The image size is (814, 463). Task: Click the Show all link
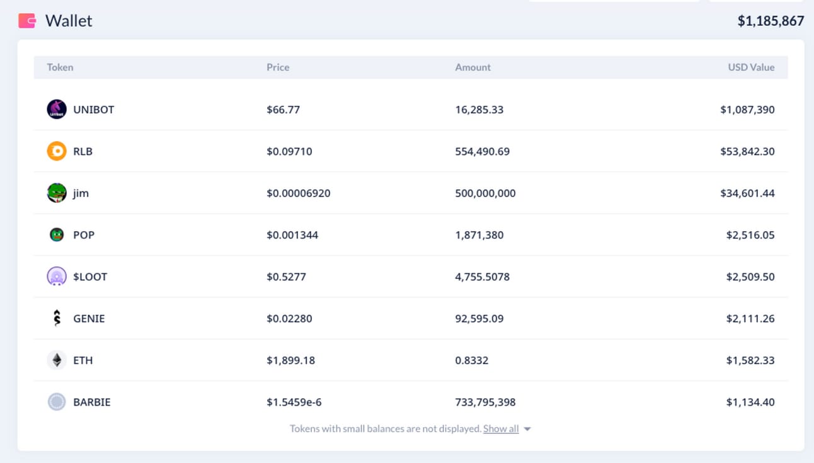tap(501, 428)
